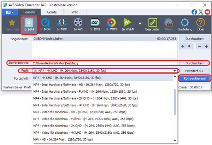Open the X (Twitter) icon
The height and width of the screenshot is (145, 212).
[201, 12]
